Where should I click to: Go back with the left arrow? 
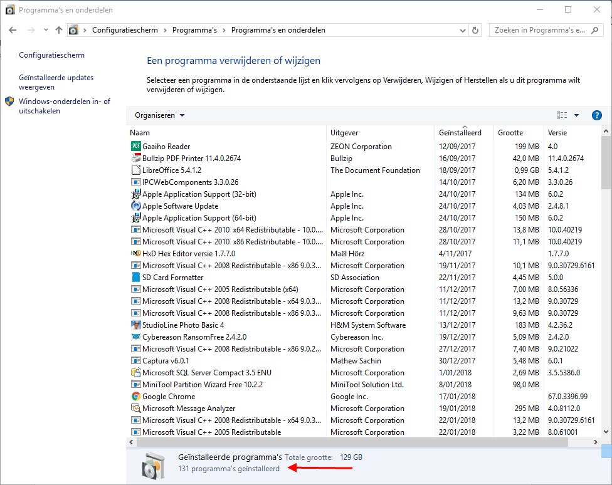pyautogui.click(x=13, y=30)
